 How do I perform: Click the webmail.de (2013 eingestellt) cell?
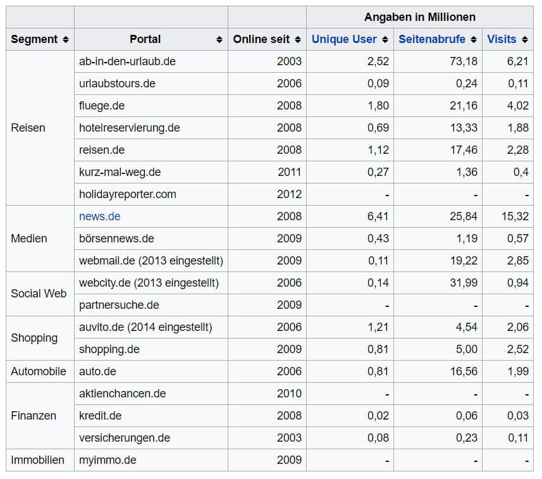[x=151, y=261]
